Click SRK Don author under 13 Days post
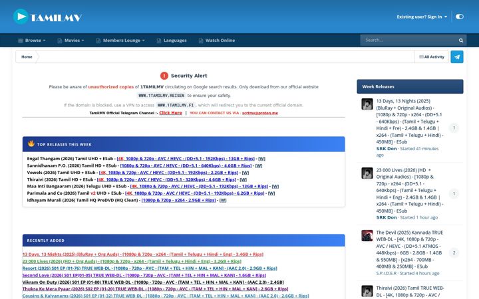479x299 pixels. point(387,149)
